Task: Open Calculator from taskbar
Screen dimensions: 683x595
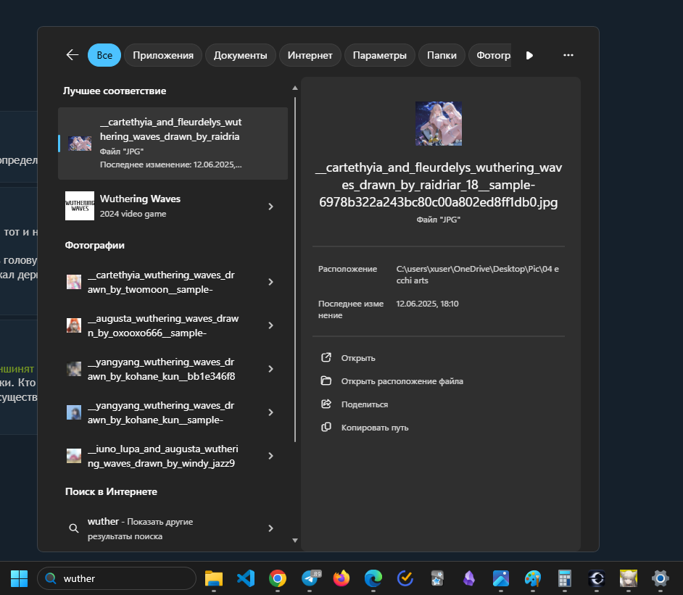Action: 565,578
